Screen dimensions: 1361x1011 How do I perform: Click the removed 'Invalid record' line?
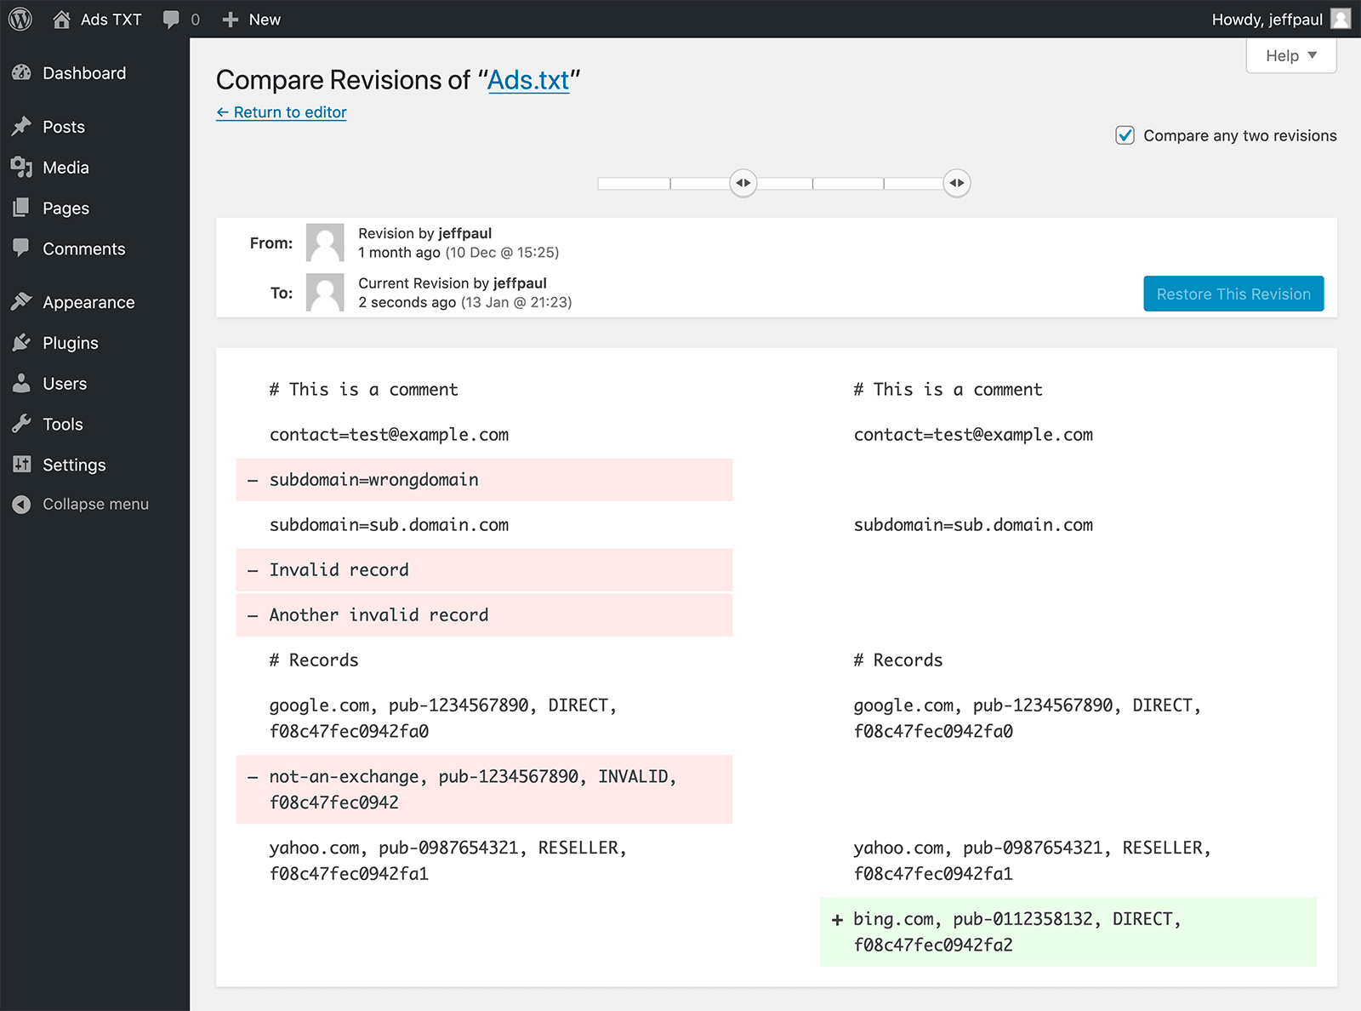tap(484, 570)
